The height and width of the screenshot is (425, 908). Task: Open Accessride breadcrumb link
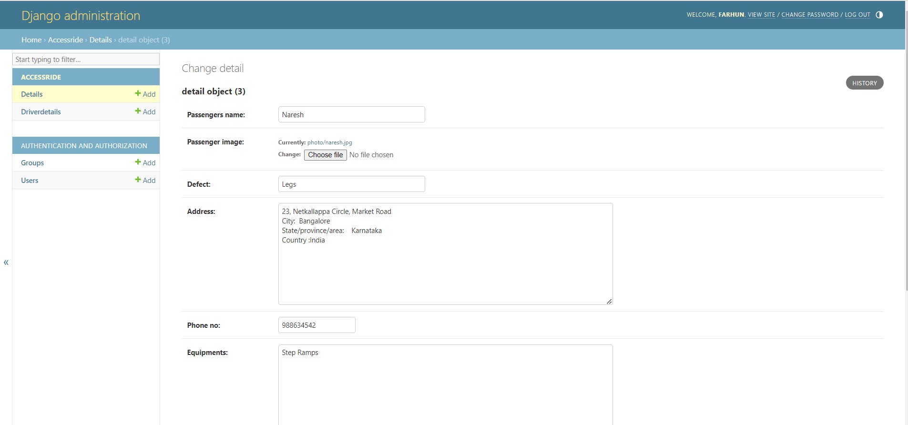click(x=65, y=40)
